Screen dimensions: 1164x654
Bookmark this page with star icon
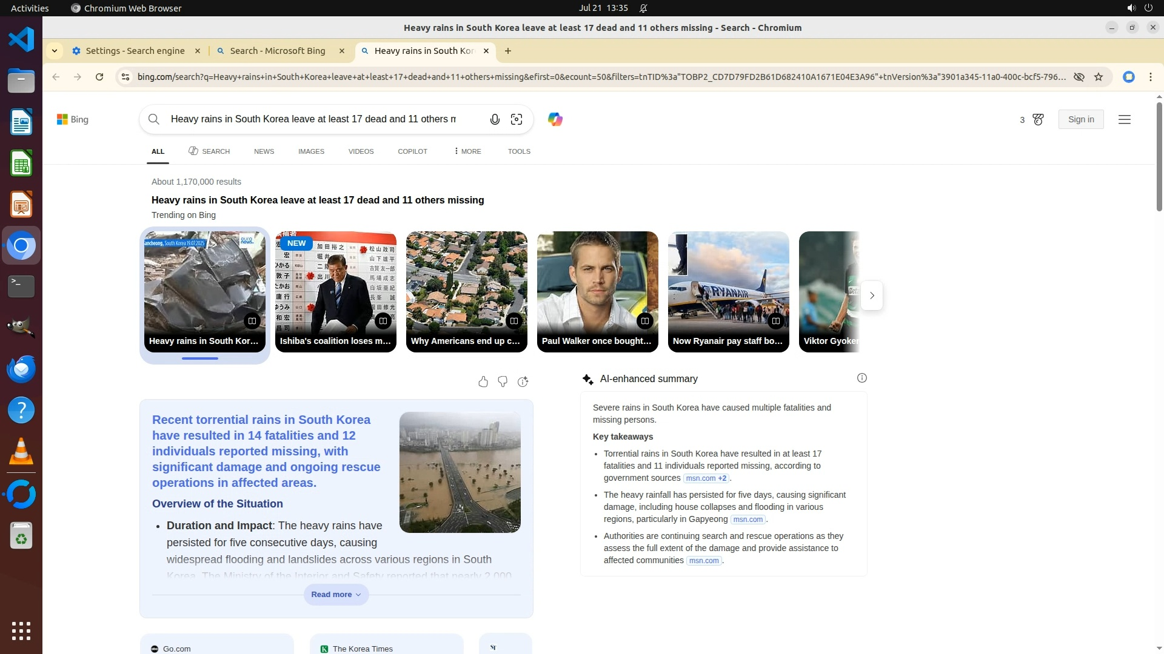1099,77
